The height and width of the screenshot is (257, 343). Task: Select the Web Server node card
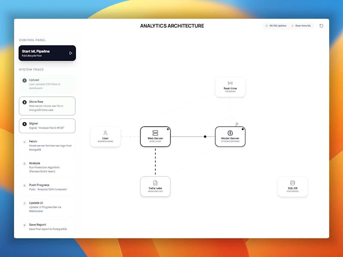[x=155, y=136]
